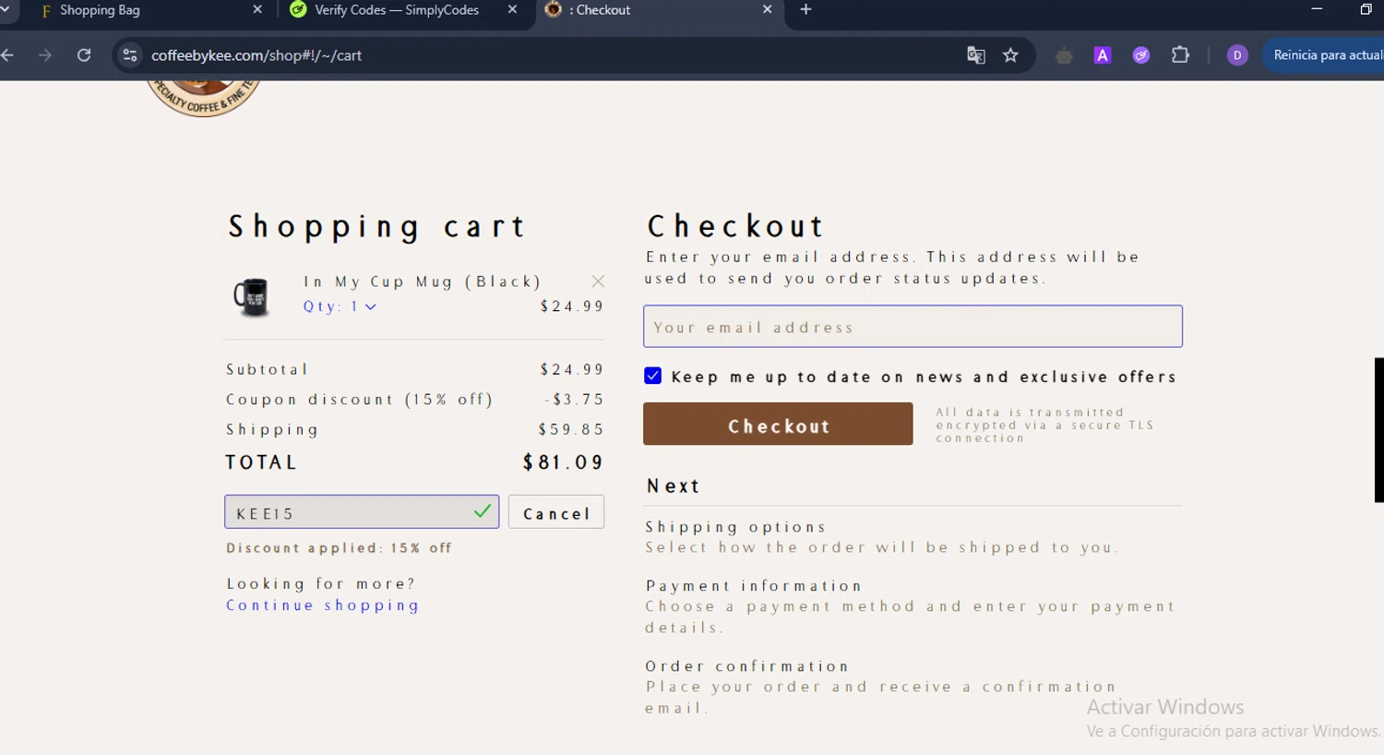
Task: Click the brown Checkout button
Action: coord(778,424)
